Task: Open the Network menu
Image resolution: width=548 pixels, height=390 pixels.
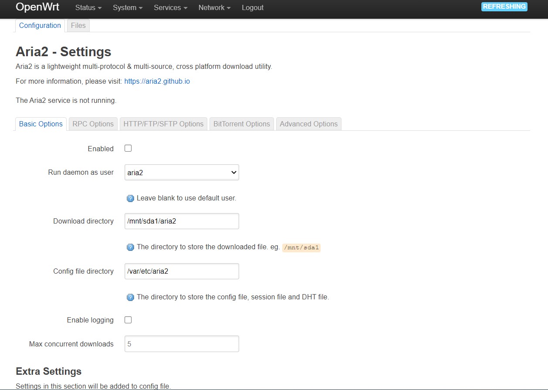Action: pos(214,7)
